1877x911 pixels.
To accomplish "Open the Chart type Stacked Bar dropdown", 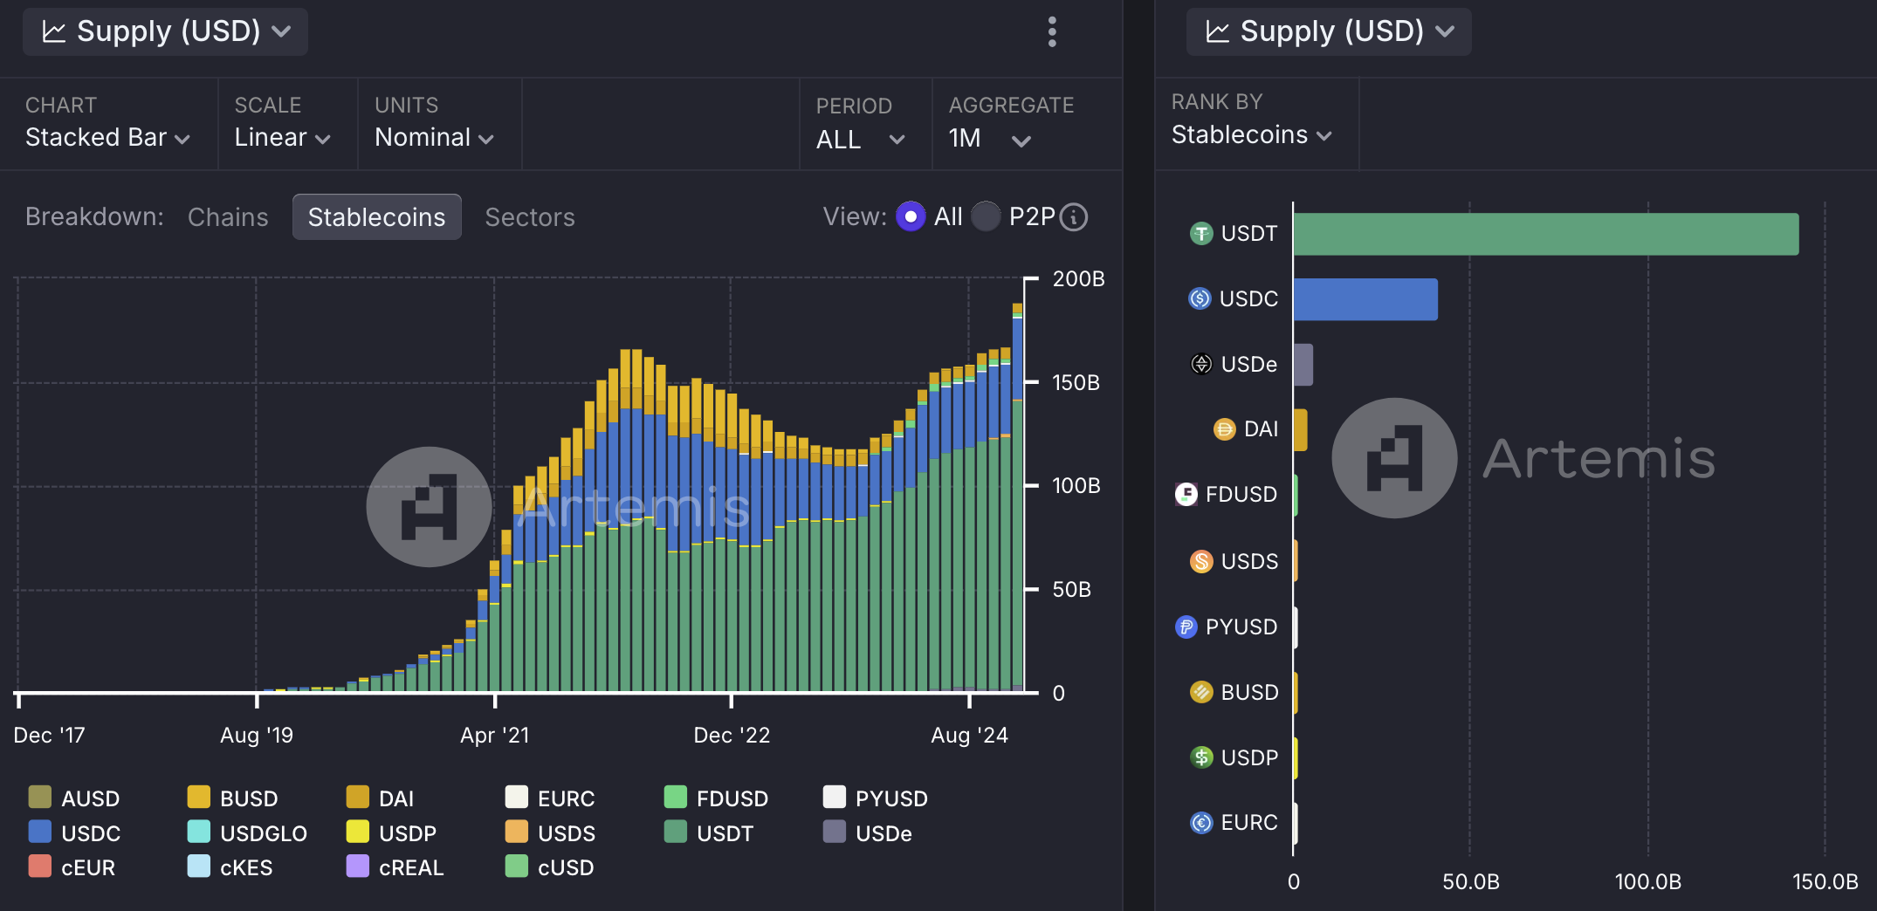I will click(x=108, y=138).
